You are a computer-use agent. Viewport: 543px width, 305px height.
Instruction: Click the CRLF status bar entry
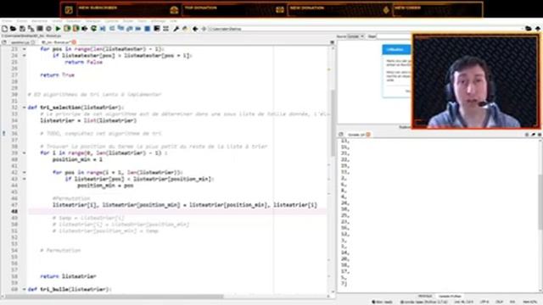[x=499, y=302]
